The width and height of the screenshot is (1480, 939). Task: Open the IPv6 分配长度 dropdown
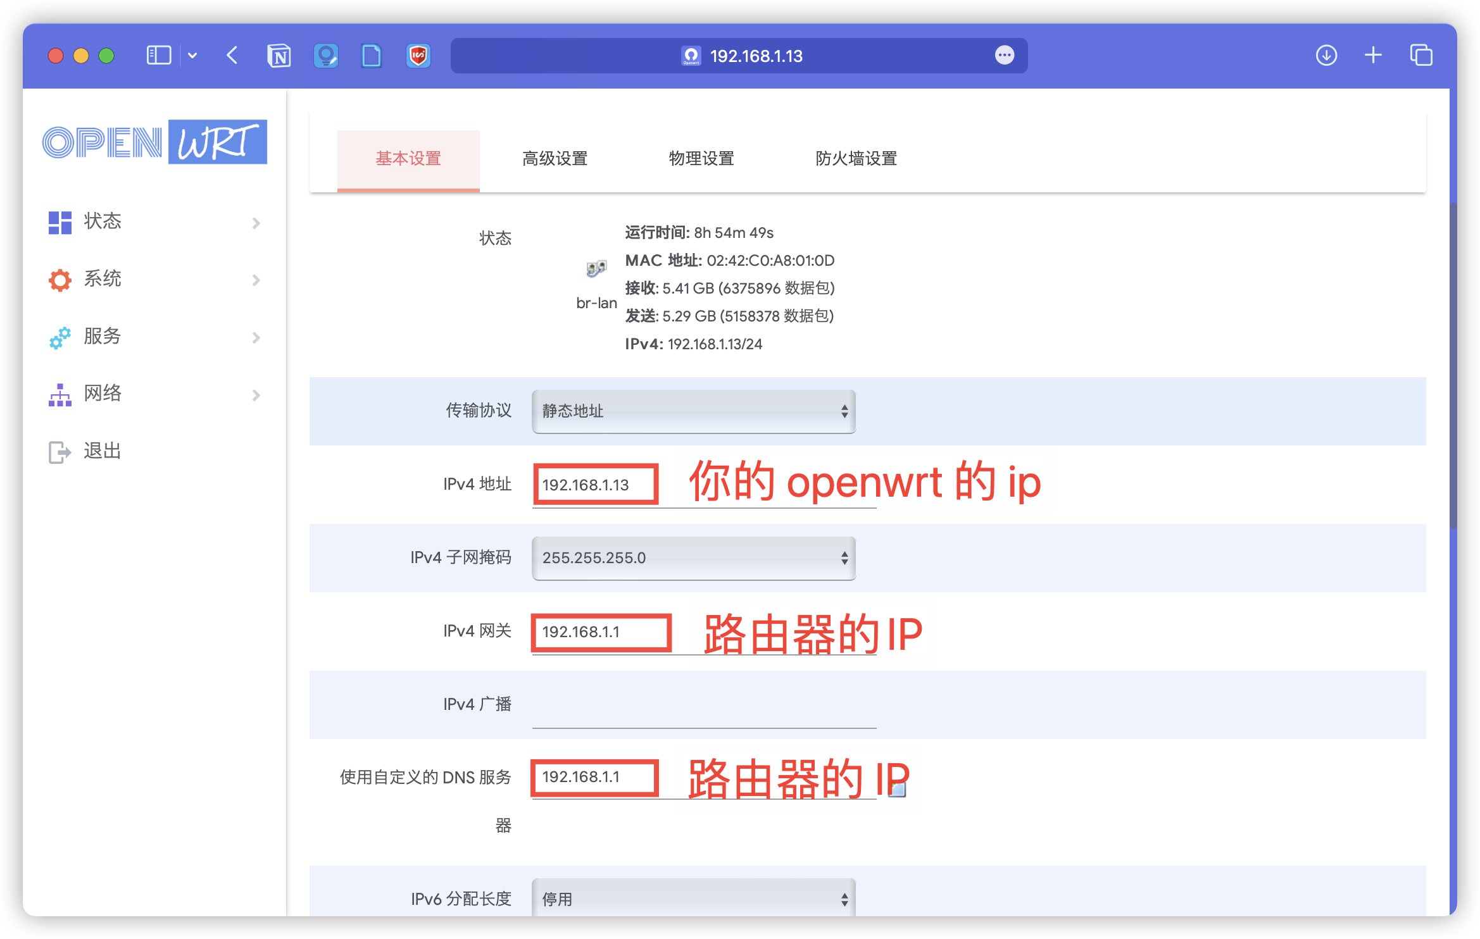coord(694,899)
